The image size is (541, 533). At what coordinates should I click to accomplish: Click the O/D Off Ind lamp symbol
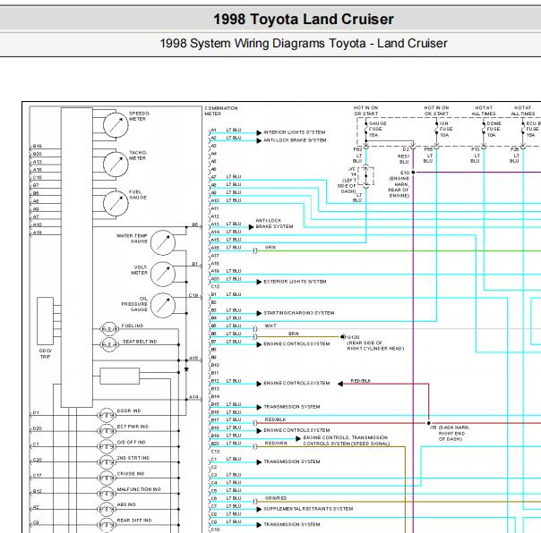[107, 447]
